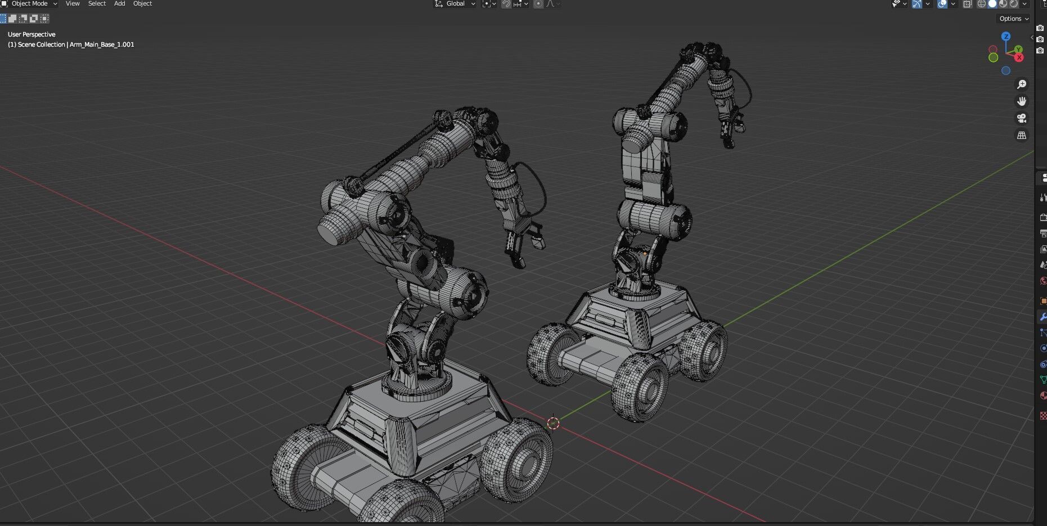1047x526 pixels.
Task: Choose the Extend Selection mode icon
Action: pyautogui.click(x=12, y=19)
